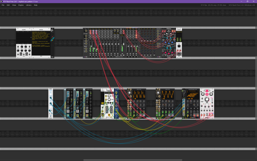Image resolution: width=257 pixels, height=161 pixels.
Task: Click third ADDR-SEQ select knob
Action: pos(87,108)
